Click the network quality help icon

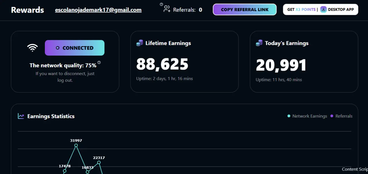point(99,62)
